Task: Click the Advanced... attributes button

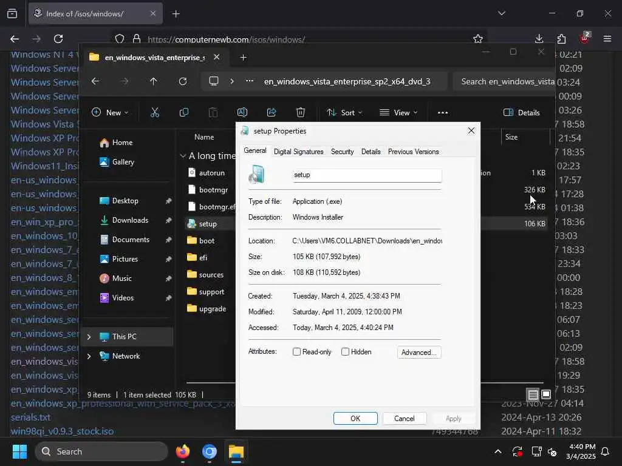Action: point(419,353)
